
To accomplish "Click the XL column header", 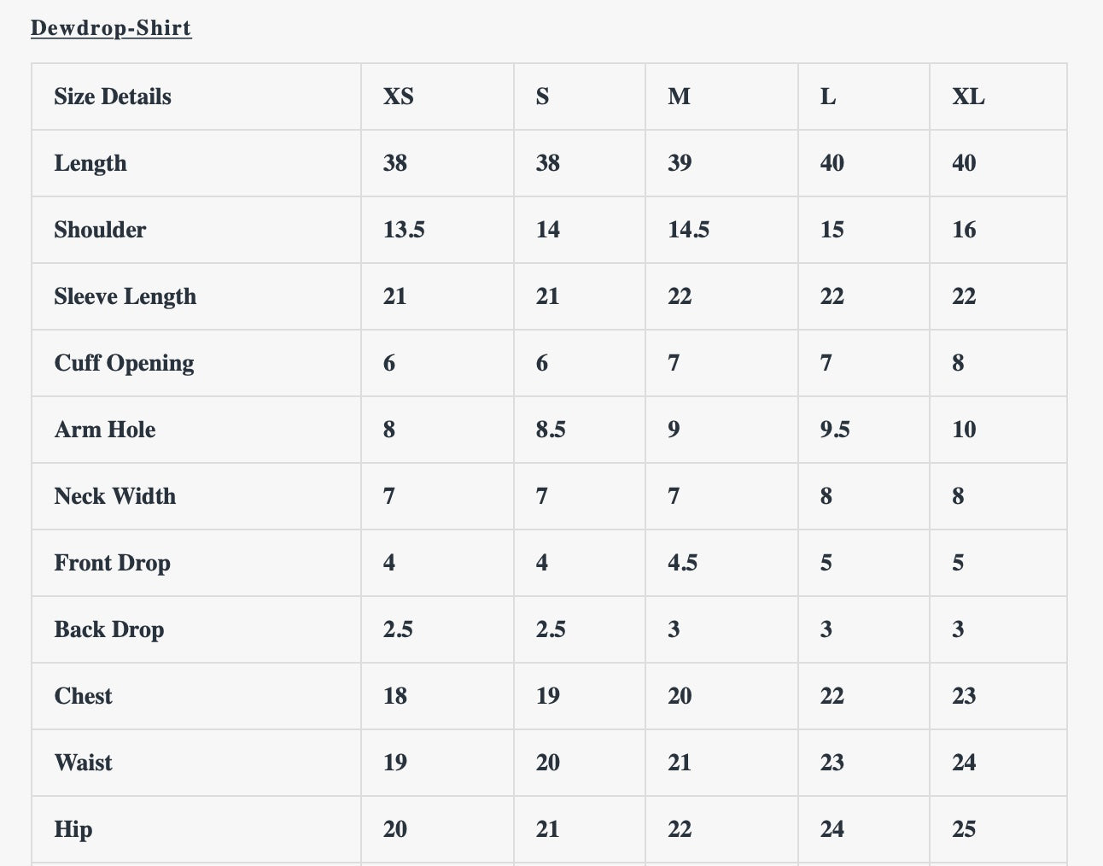I will pyautogui.click(x=968, y=97).
